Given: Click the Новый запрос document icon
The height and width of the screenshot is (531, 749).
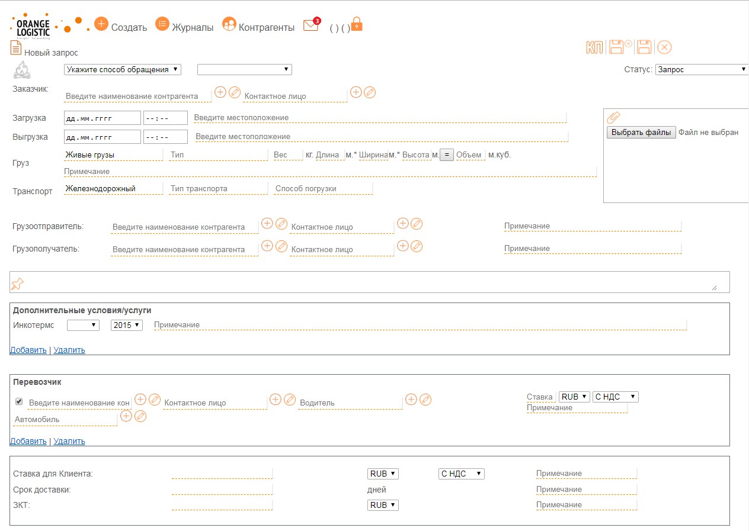Looking at the screenshot, I should [x=16, y=48].
